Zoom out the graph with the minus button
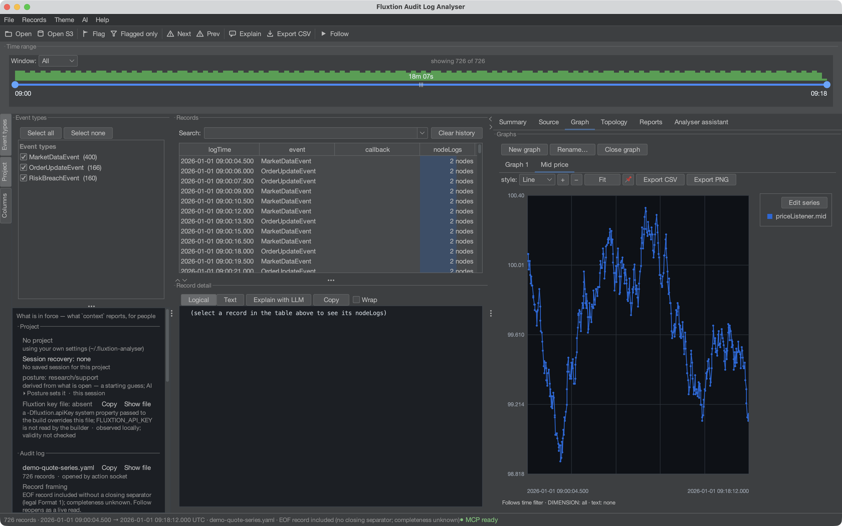This screenshot has height=526, width=842. pyautogui.click(x=576, y=180)
